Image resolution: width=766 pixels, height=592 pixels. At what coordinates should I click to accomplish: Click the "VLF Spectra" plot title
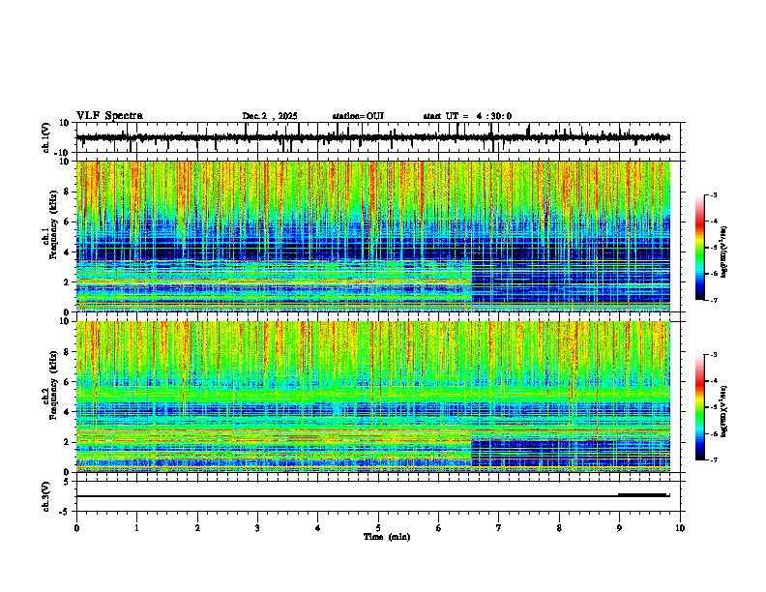pos(109,116)
